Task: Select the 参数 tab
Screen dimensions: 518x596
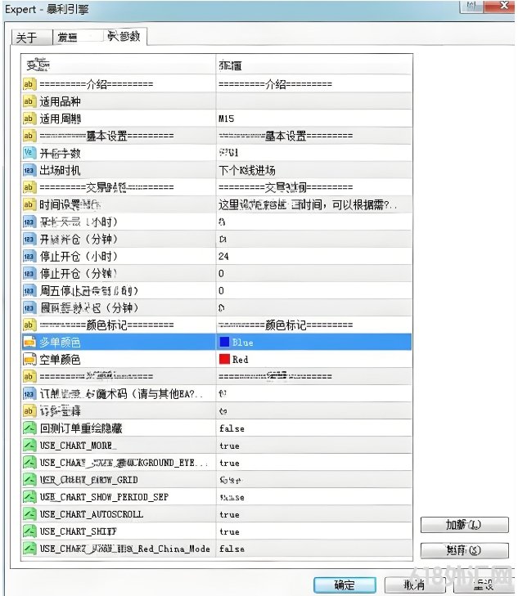Action: pos(124,37)
